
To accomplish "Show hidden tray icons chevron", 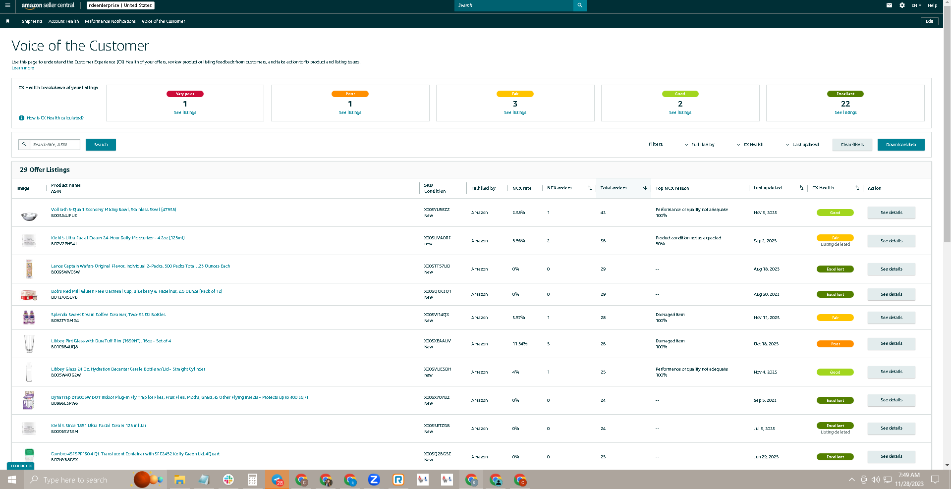I will point(851,480).
